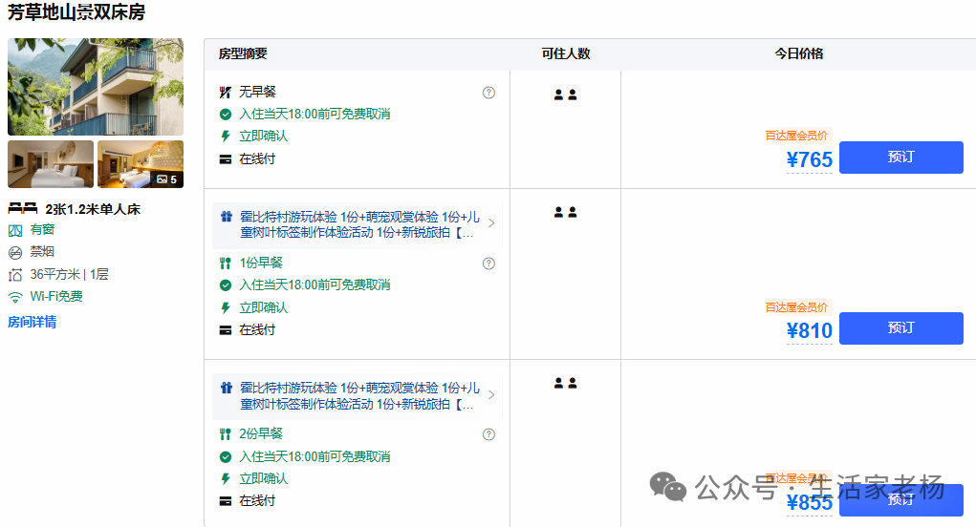Click the help icon beside 2份早餐
The height and width of the screenshot is (527, 976).
(x=488, y=434)
